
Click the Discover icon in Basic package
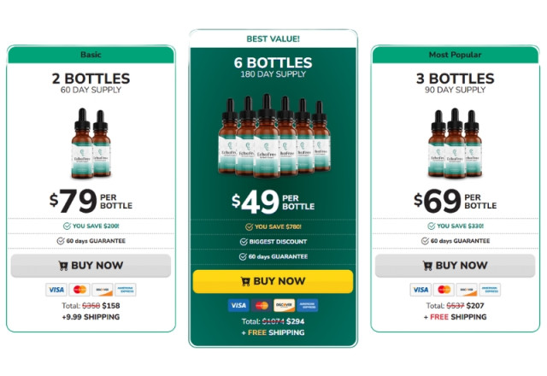tap(103, 290)
